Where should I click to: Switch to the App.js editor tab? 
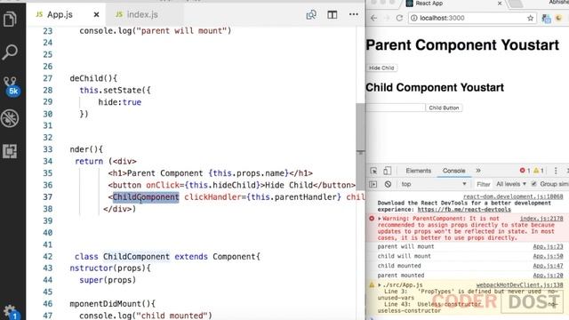pos(60,14)
